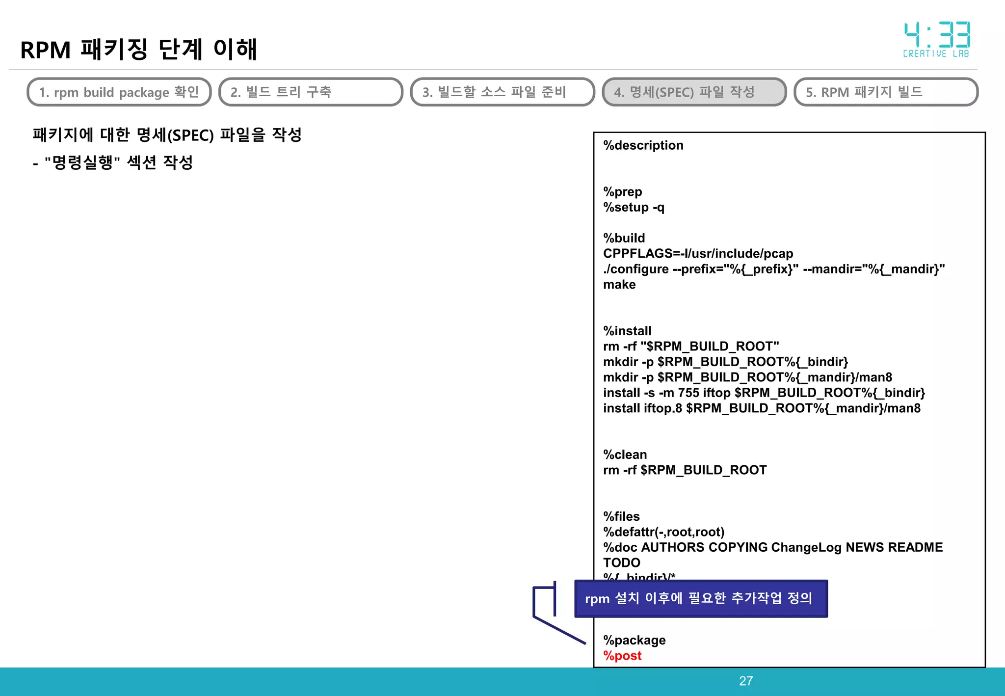The height and width of the screenshot is (696, 1005).
Task: Click the %files line
Action: click(x=622, y=516)
